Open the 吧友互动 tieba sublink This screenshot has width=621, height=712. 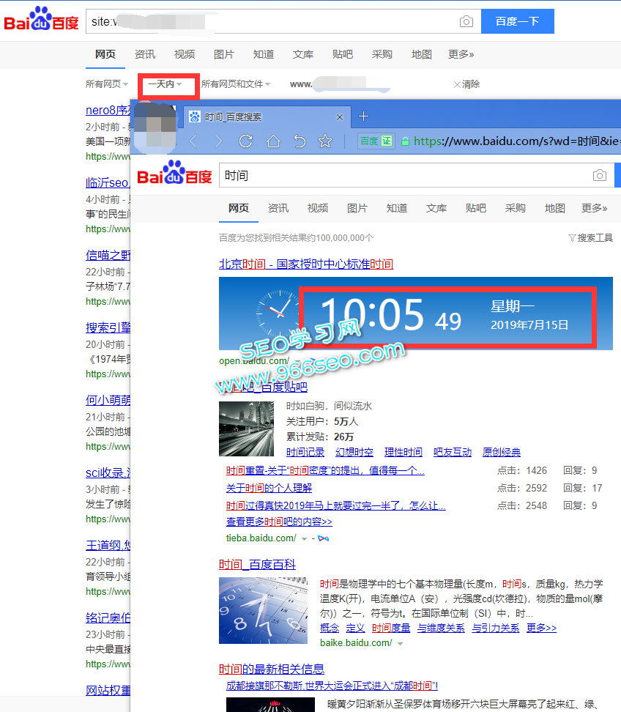click(x=453, y=452)
